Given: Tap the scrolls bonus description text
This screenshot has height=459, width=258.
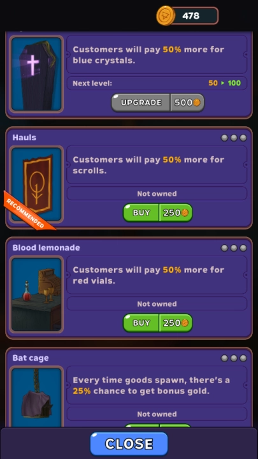Looking at the screenshot, I should coord(148,165).
